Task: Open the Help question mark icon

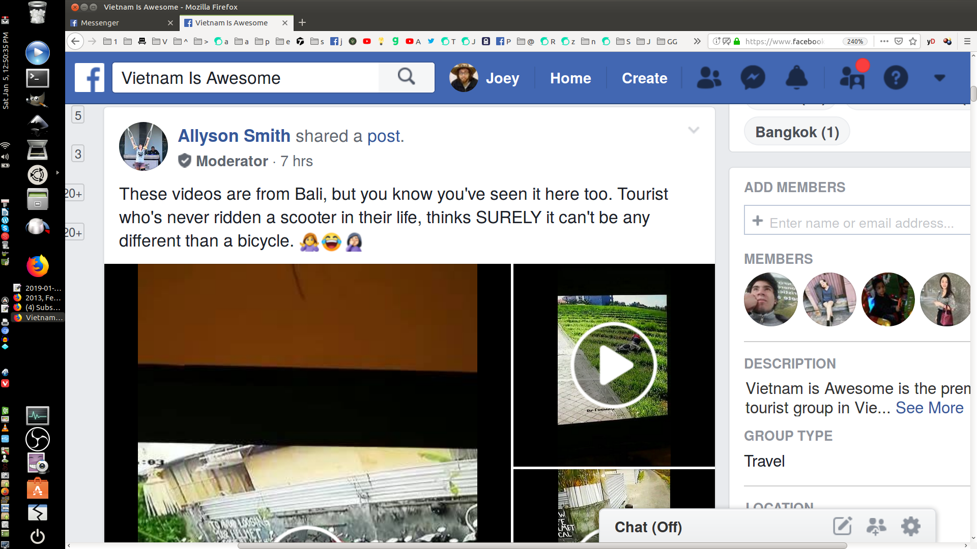Action: click(896, 78)
